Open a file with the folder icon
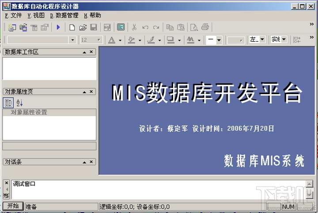 click(83, 27)
